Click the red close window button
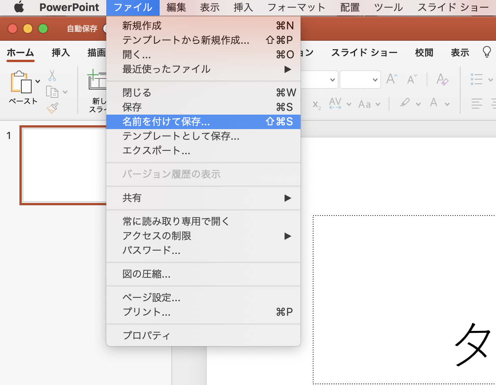 tap(13, 29)
